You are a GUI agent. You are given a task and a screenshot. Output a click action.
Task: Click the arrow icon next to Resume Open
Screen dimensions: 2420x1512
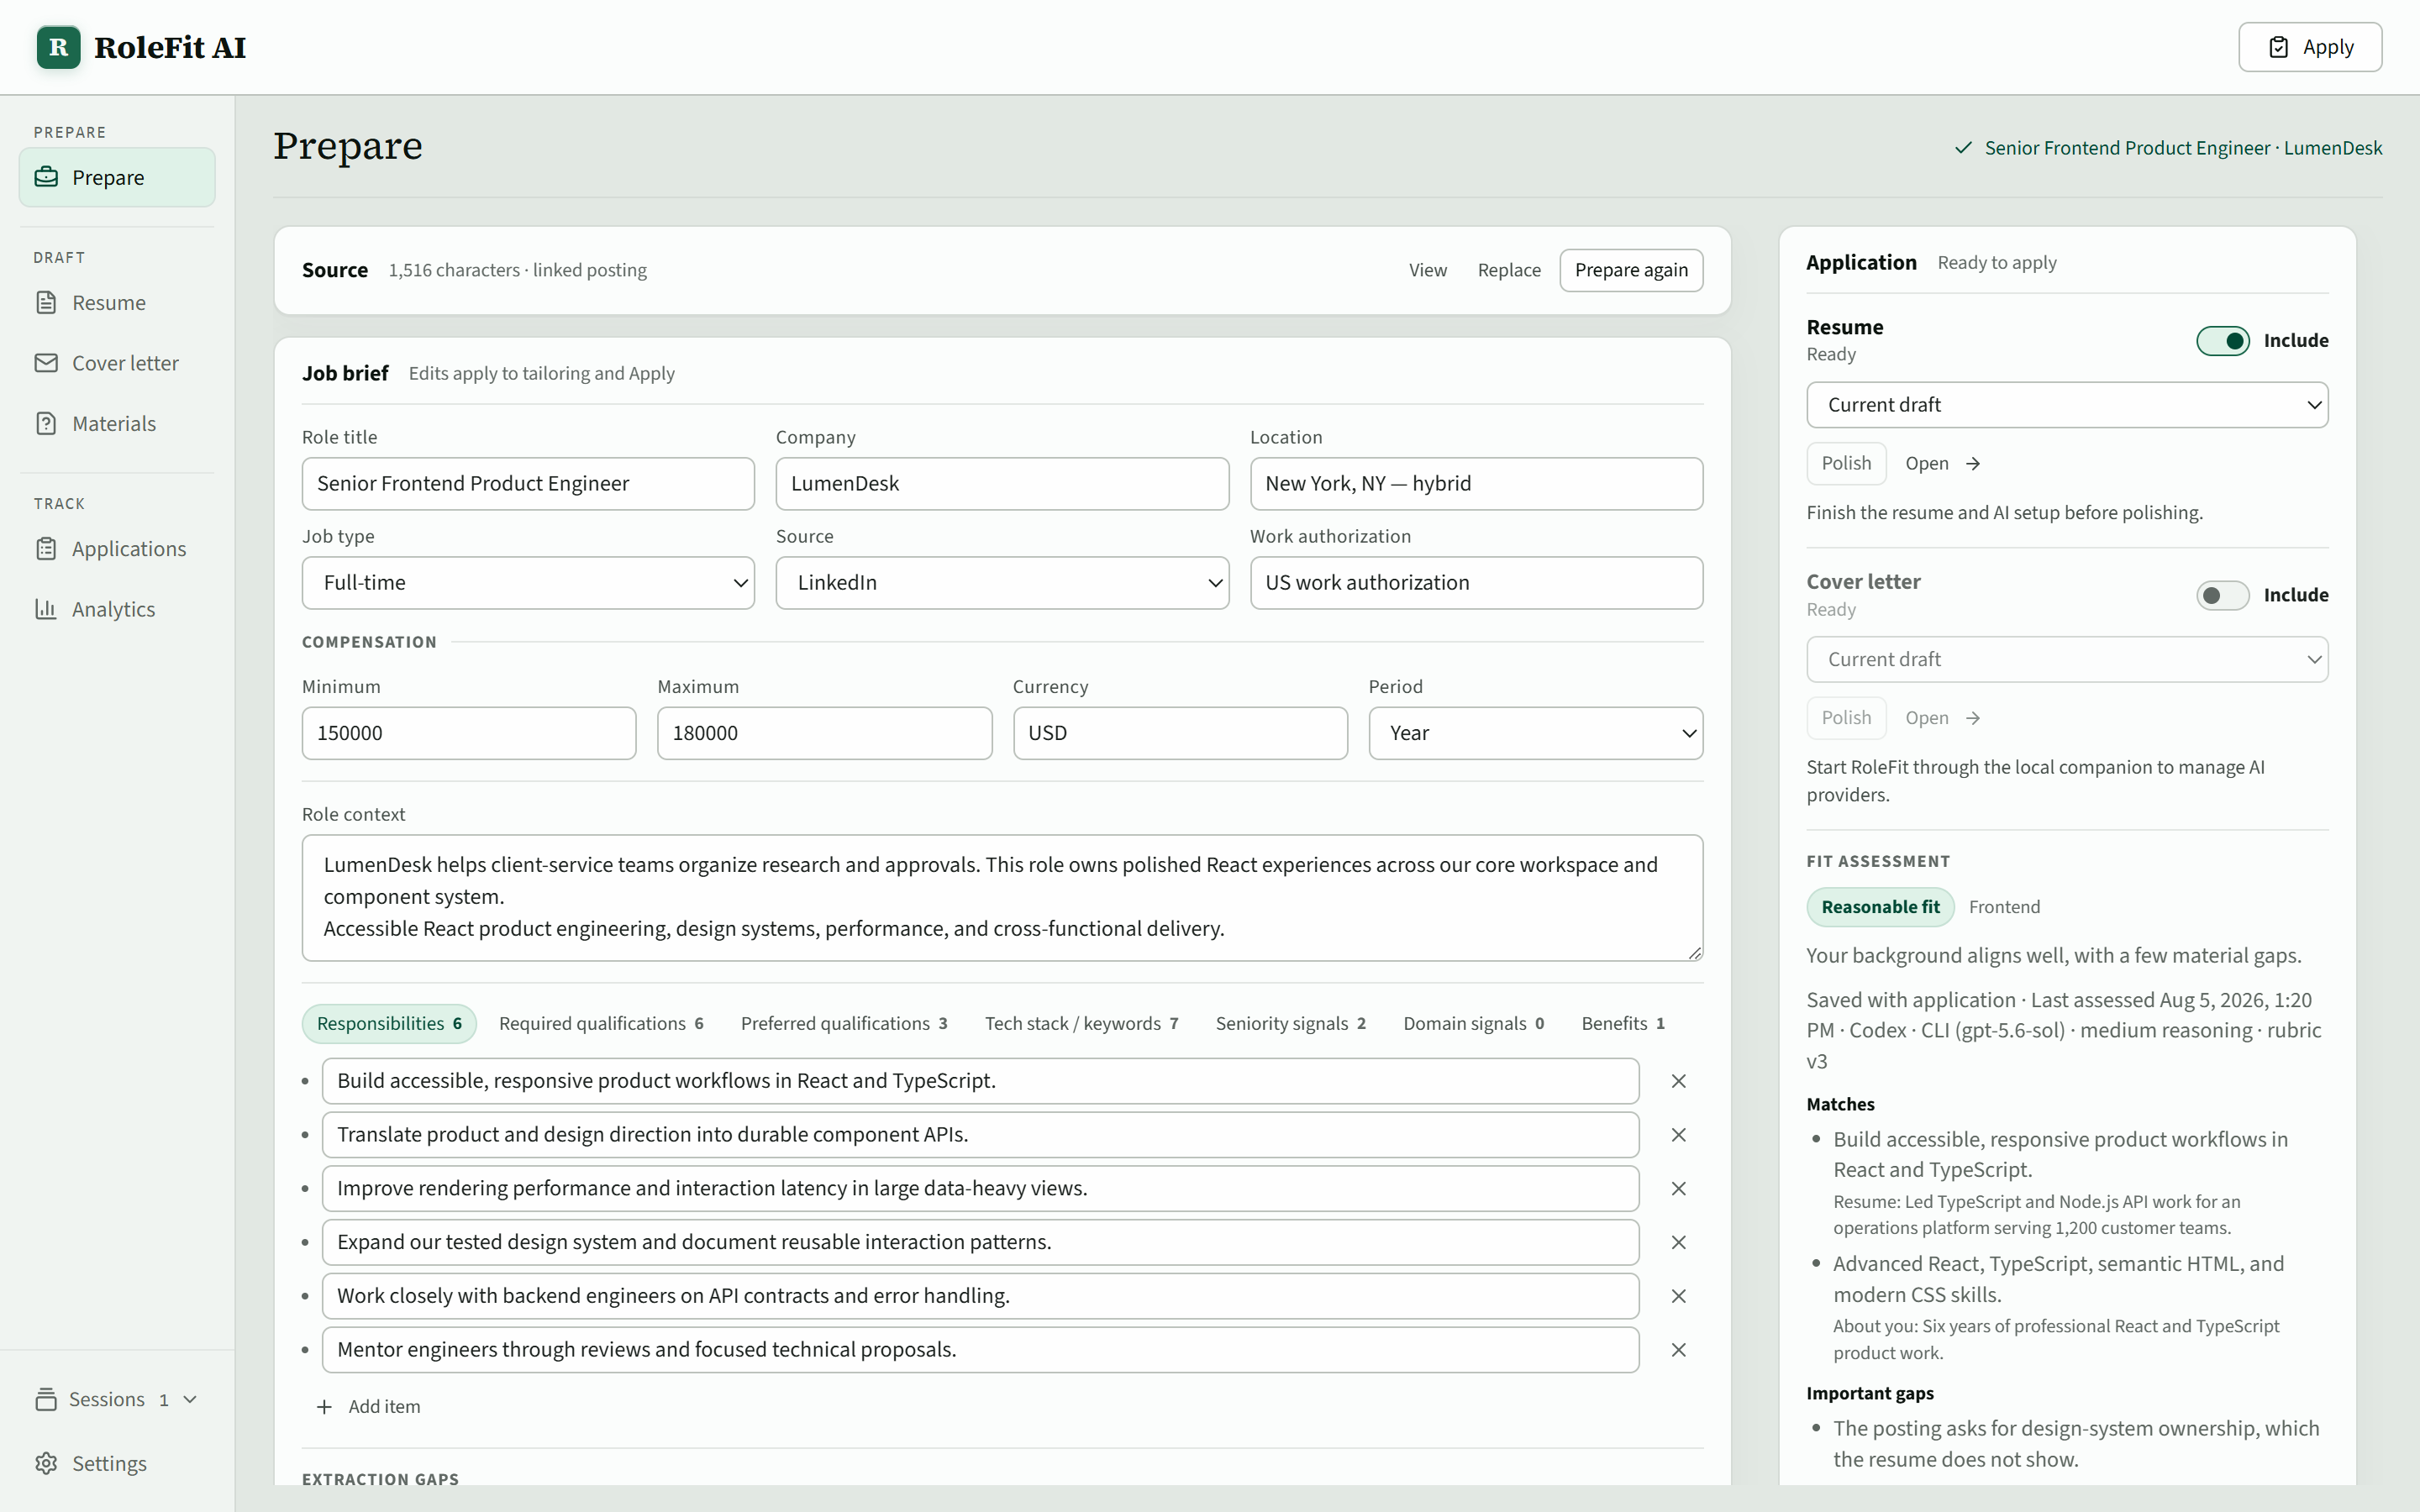(x=1973, y=463)
